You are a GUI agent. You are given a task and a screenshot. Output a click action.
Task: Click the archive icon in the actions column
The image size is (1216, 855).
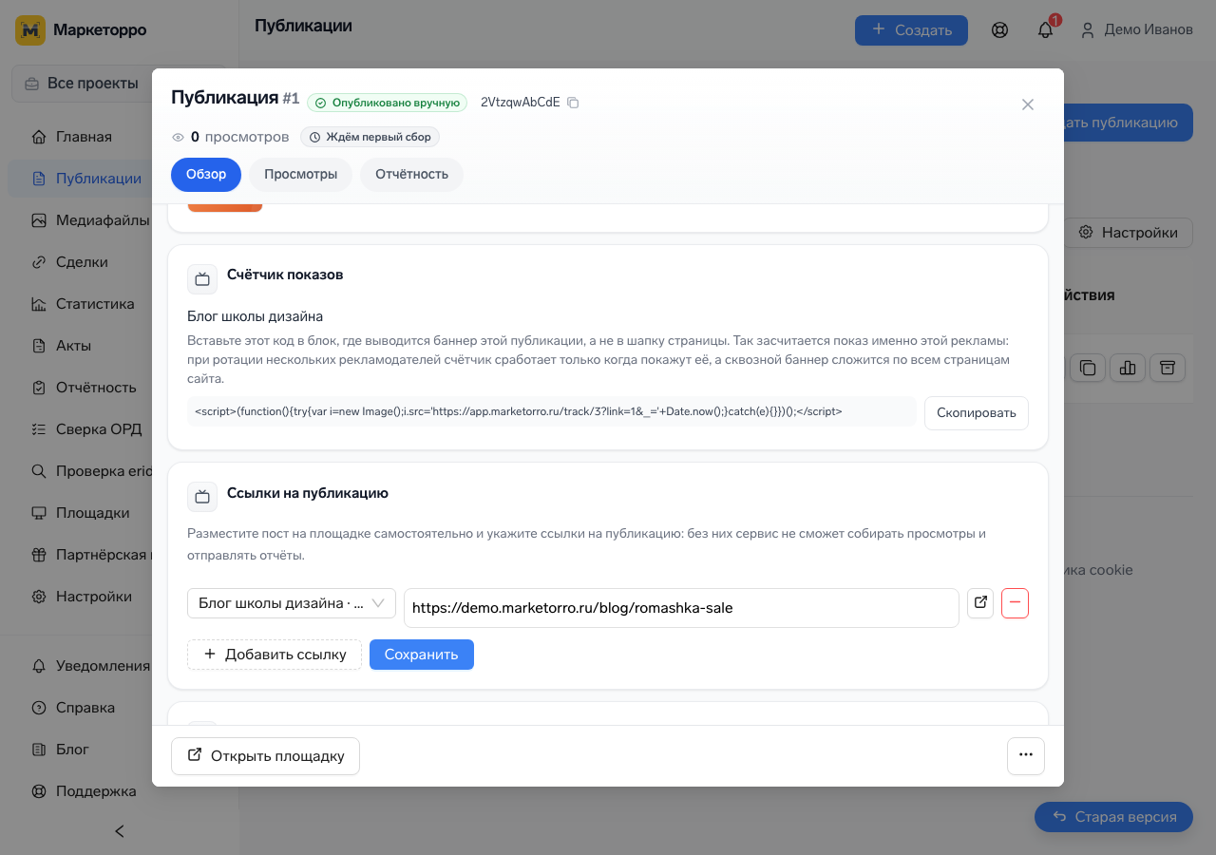coord(1168,368)
